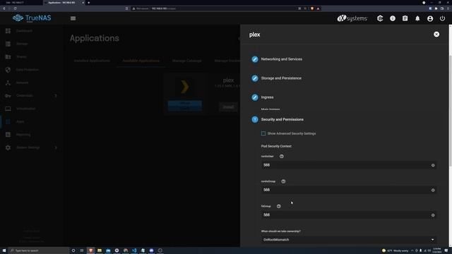Switch to Installed Applications tab
Viewport: 452px width, 254px height.
tap(92, 61)
